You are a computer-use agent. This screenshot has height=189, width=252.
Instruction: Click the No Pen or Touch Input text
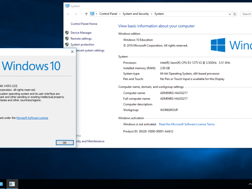coord(192,79)
